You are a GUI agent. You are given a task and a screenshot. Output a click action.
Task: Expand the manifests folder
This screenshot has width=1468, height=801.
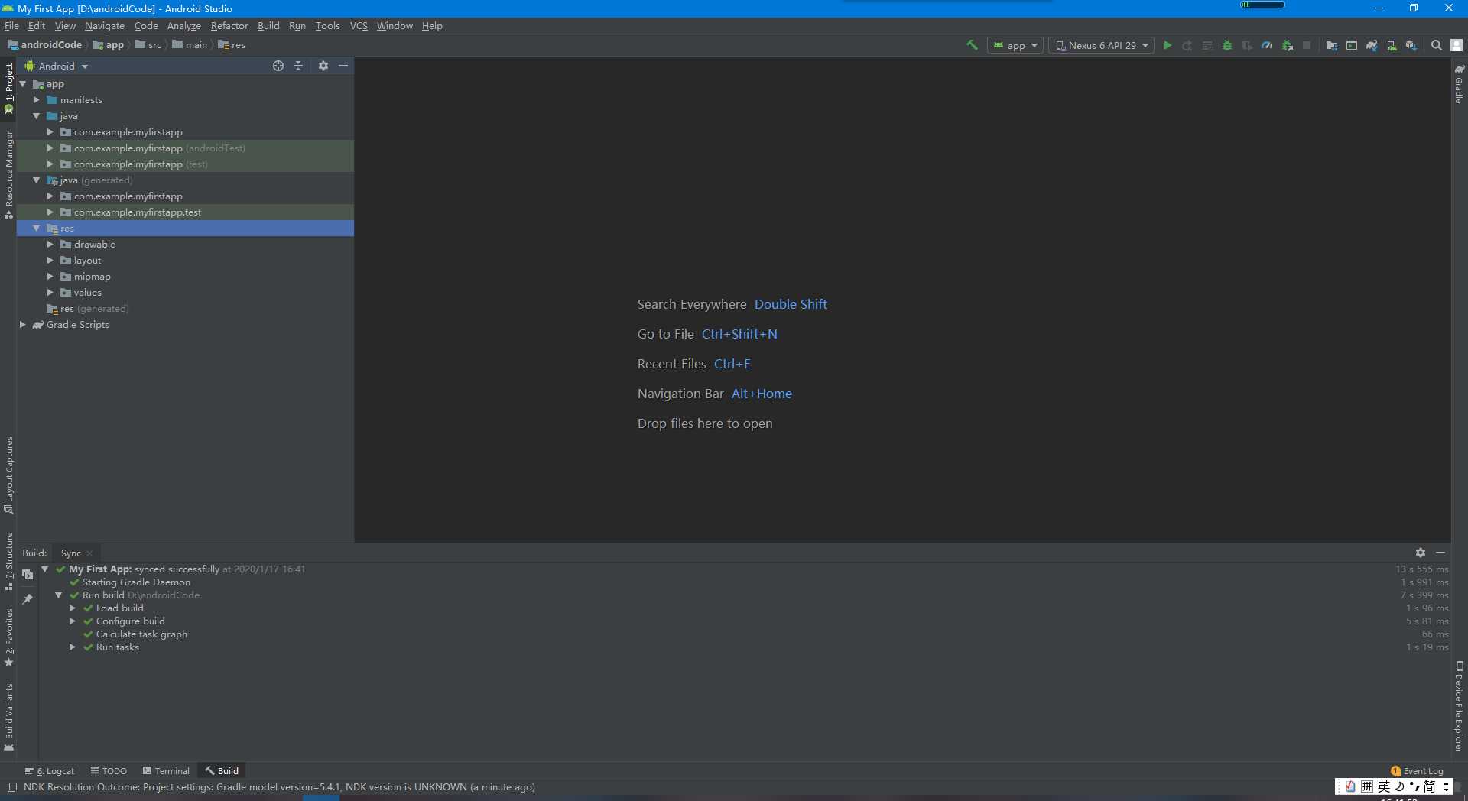click(36, 99)
